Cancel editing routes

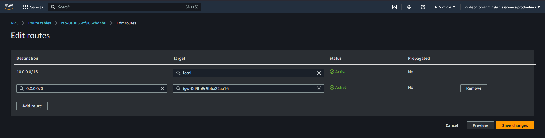point(452,125)
